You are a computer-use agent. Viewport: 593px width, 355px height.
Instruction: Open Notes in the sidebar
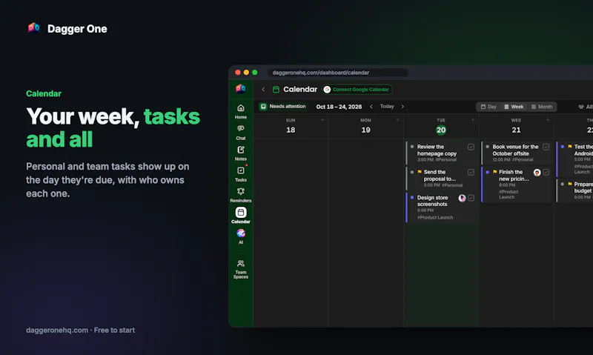[240, 153]
